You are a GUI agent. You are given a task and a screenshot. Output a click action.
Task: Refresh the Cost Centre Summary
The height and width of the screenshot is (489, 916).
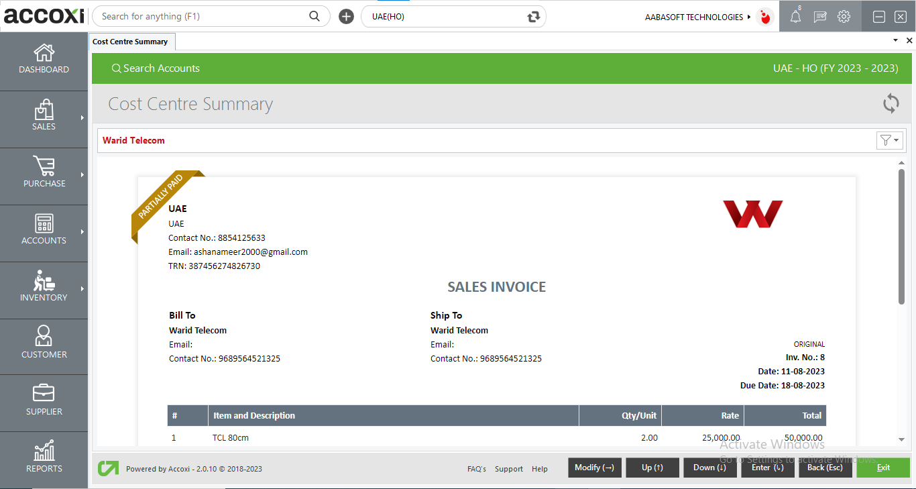[x=891, y=104]
